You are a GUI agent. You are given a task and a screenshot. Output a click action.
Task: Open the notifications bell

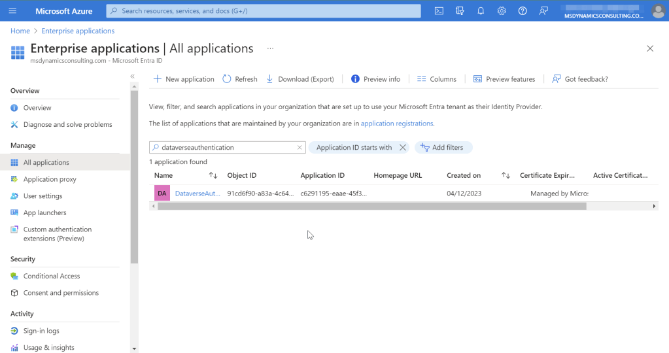point(481,11)
